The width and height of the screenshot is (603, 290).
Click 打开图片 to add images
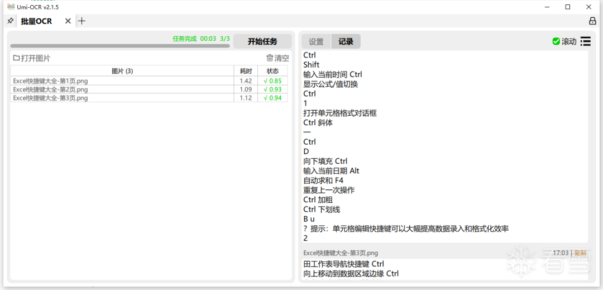coord(31,59)
